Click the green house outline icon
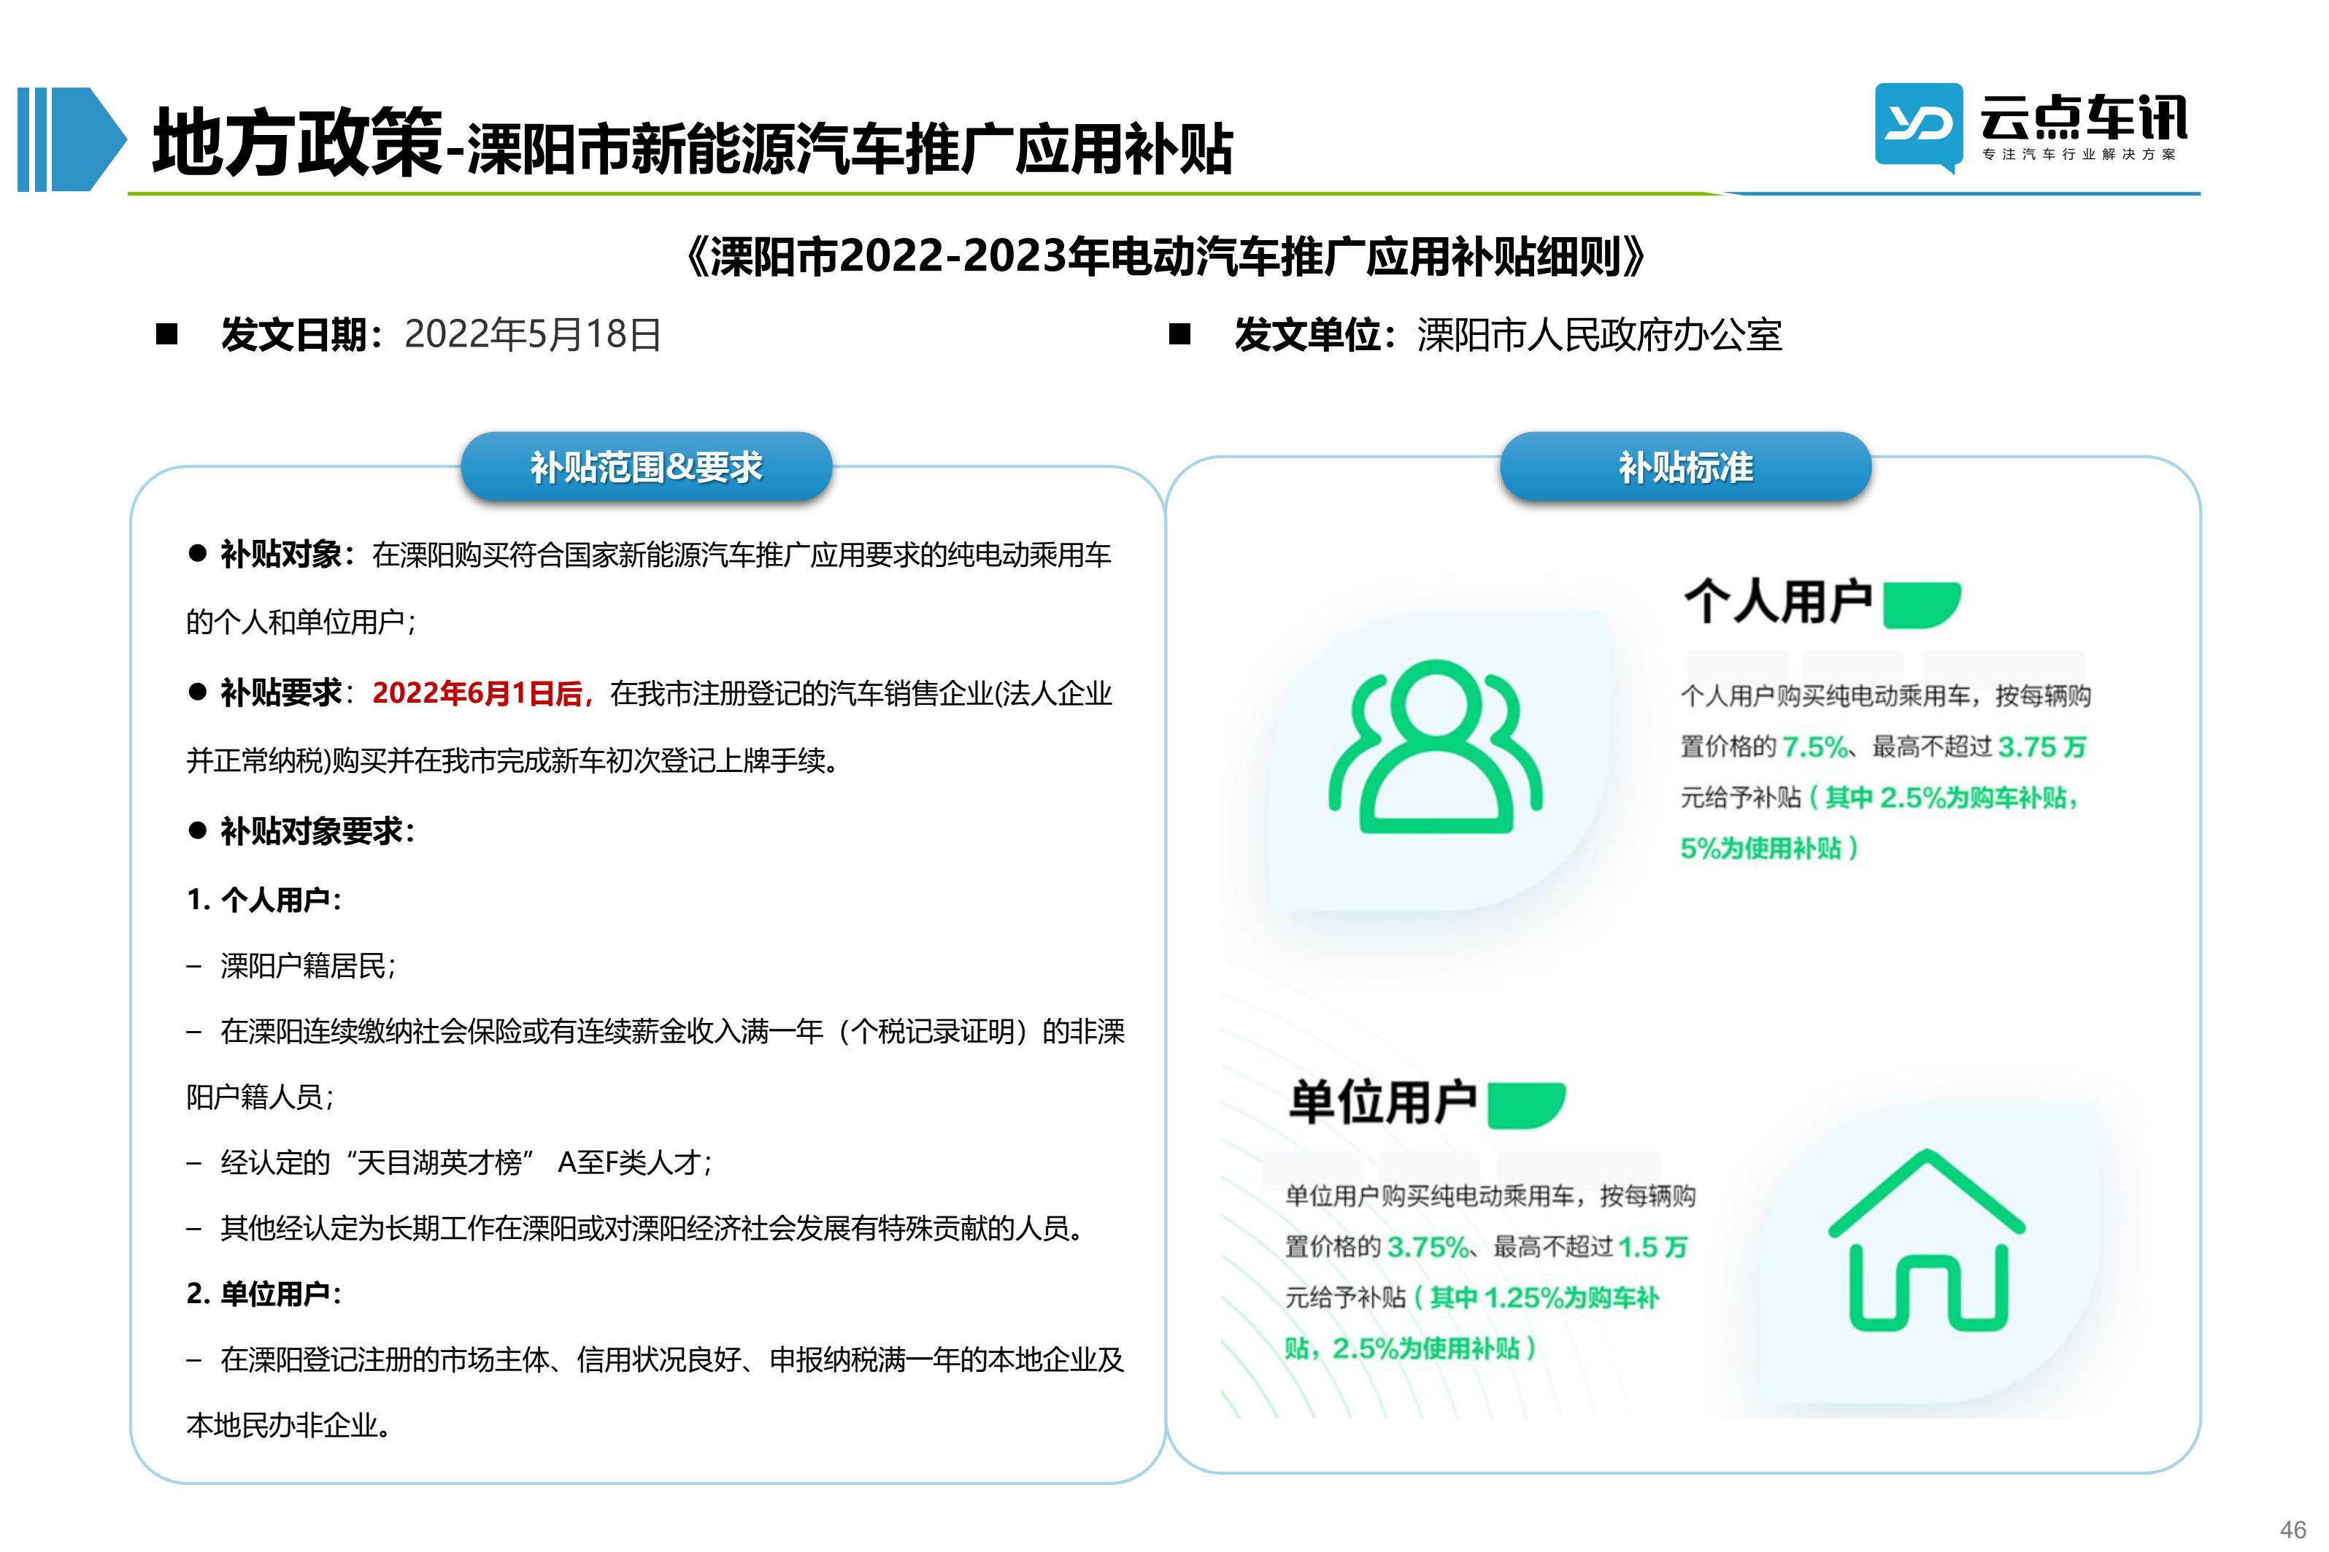The height and width of the screenshot is (1552, 2329). point(1926,1239)
